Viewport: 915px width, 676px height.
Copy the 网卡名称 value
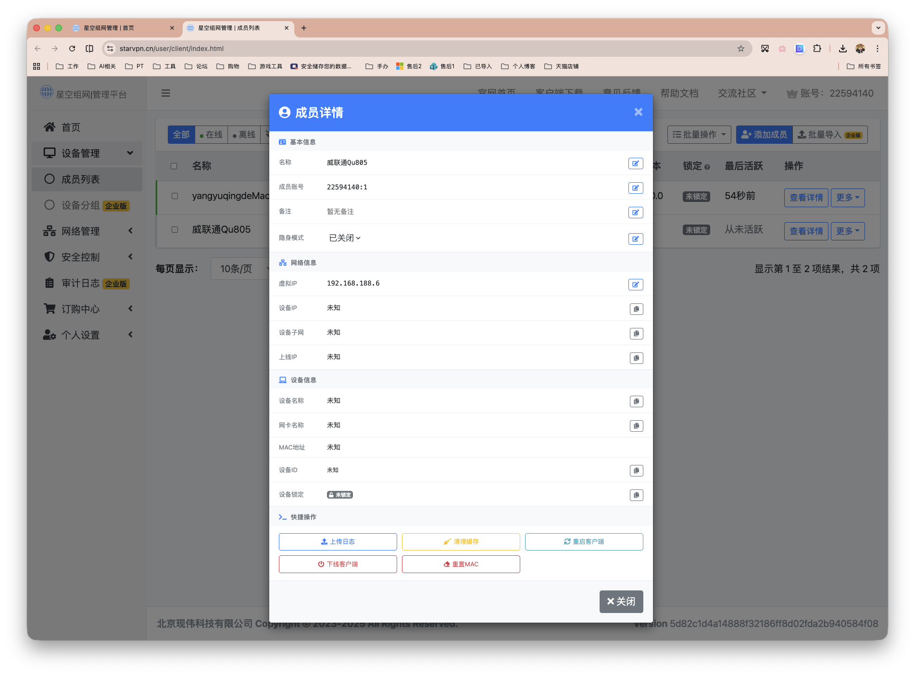point(636,426)
